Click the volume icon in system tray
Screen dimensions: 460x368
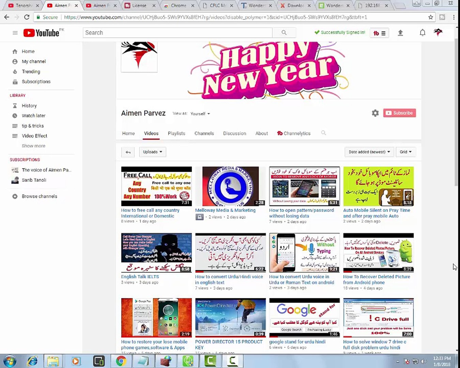tap(424, 361)
